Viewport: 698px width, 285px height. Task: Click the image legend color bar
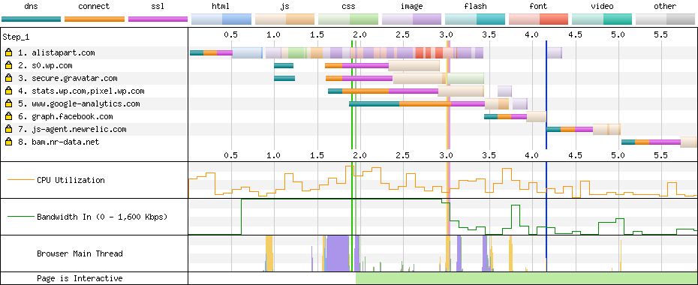[411, 19]
